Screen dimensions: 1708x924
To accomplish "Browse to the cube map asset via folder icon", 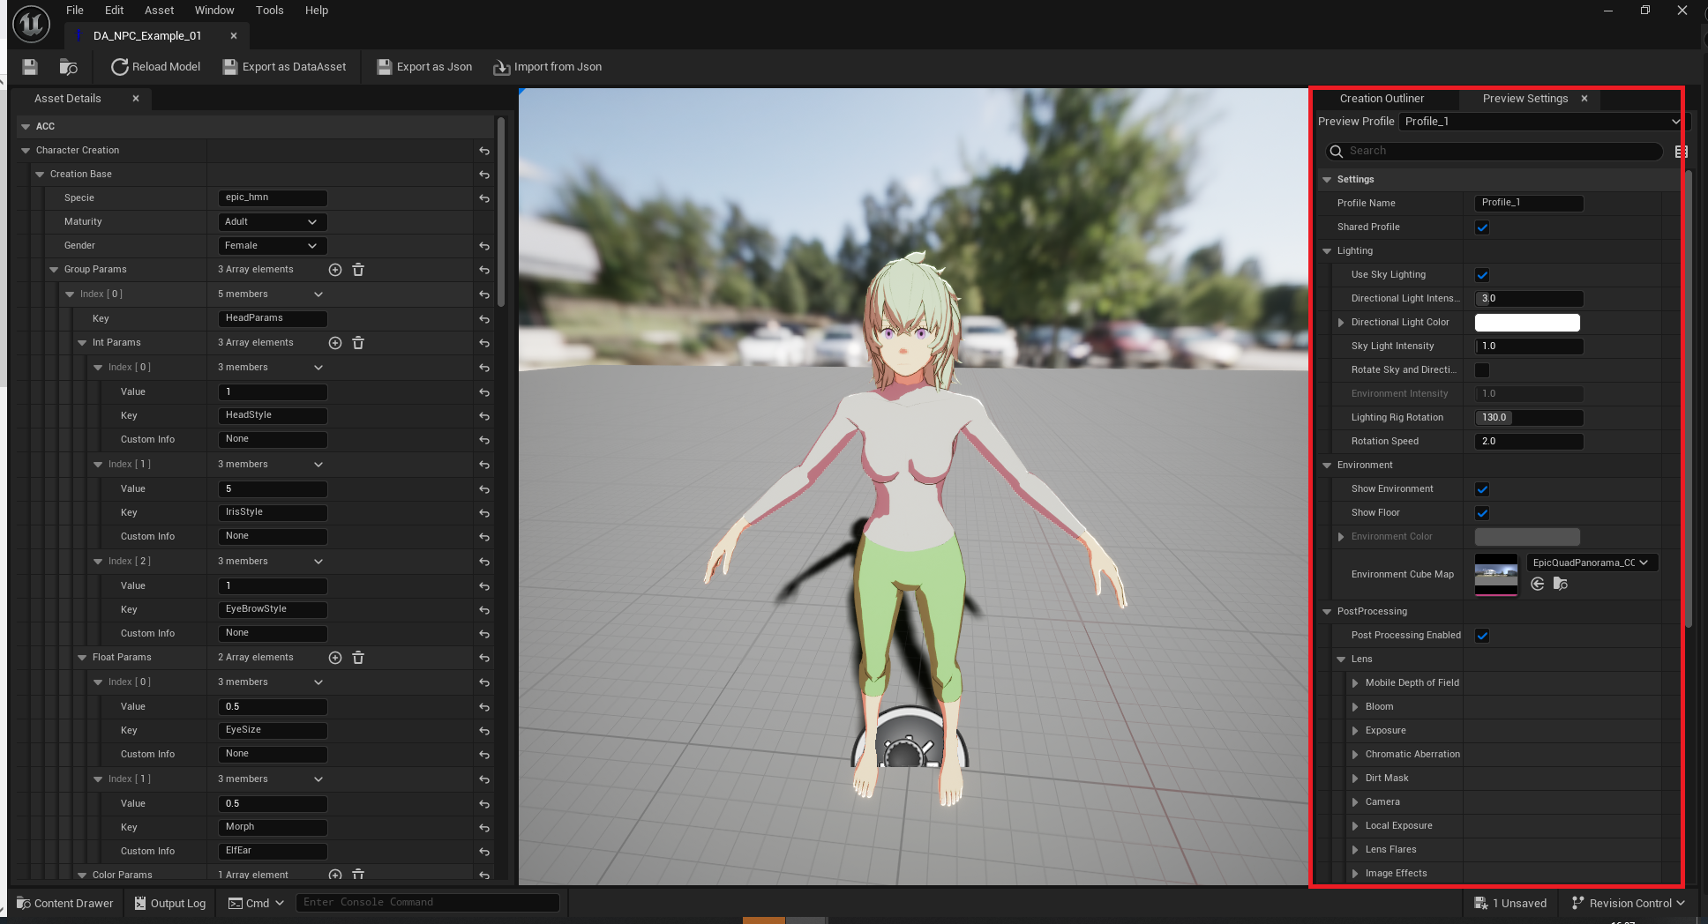I will point(1561,584).
